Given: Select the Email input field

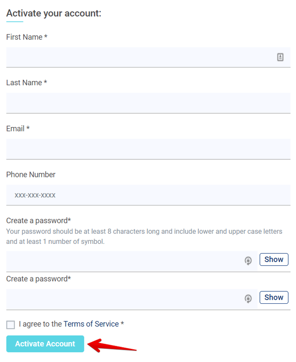Looking at the screenshot, I should coord(148,149).
